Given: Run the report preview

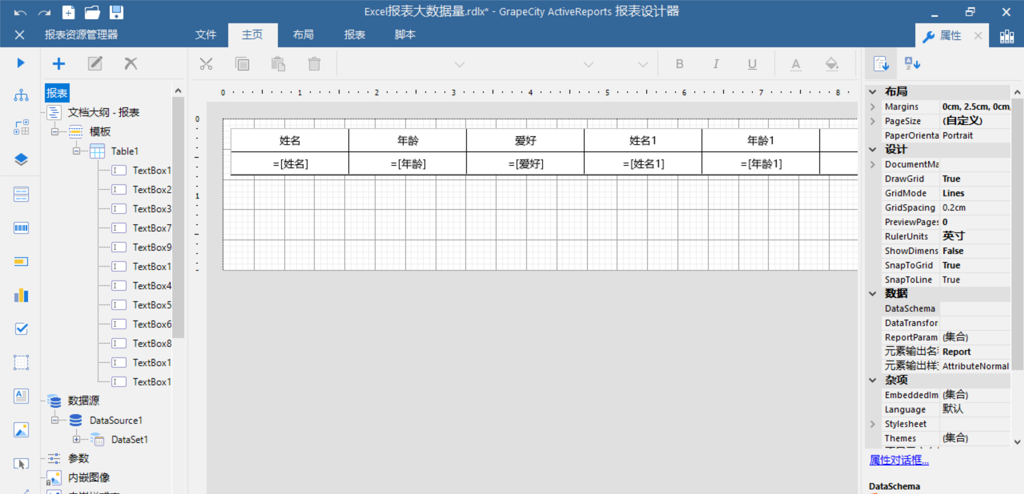Looking at the screenshot, I should (20, 62).
